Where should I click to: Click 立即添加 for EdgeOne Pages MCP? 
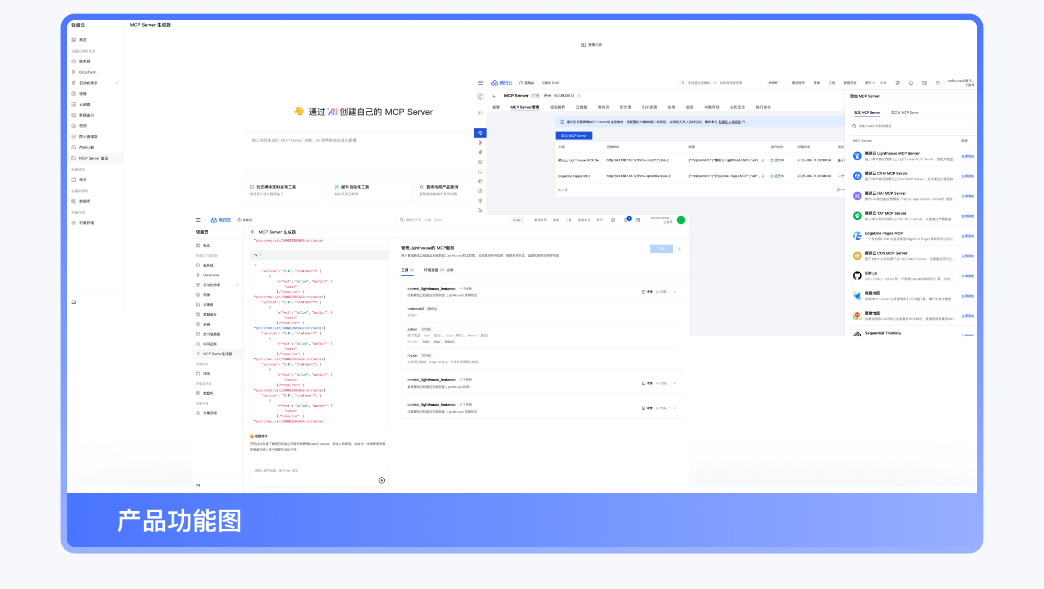pyautogui.click(x=967, y=236)
